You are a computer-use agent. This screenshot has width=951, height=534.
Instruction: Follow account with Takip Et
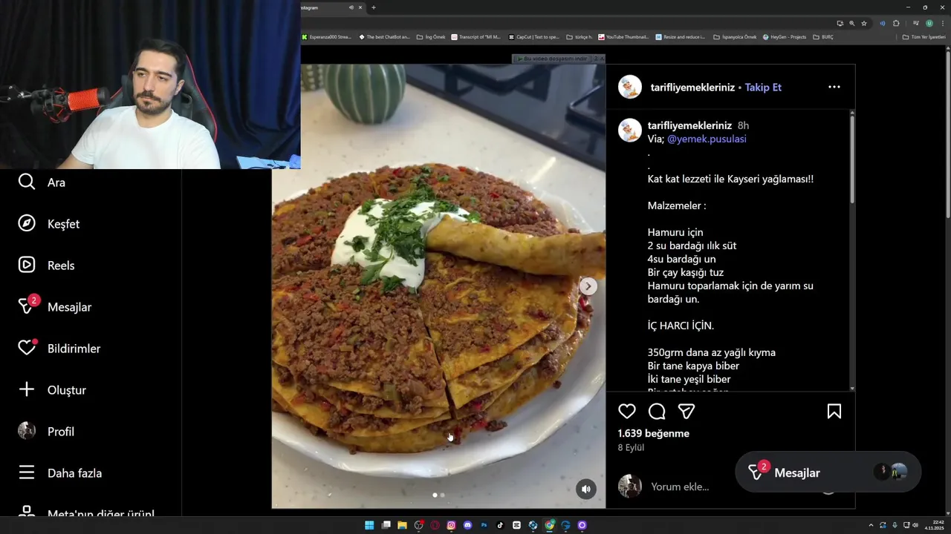click(763, 88)
